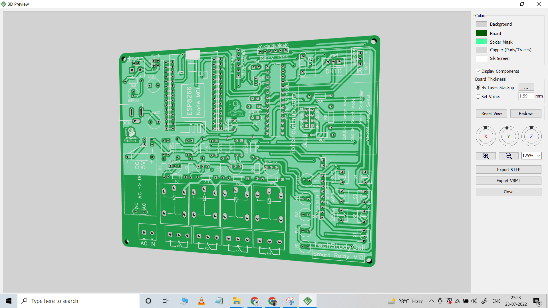
Task: Click the X rotation axis control
Action: (486, 137)
